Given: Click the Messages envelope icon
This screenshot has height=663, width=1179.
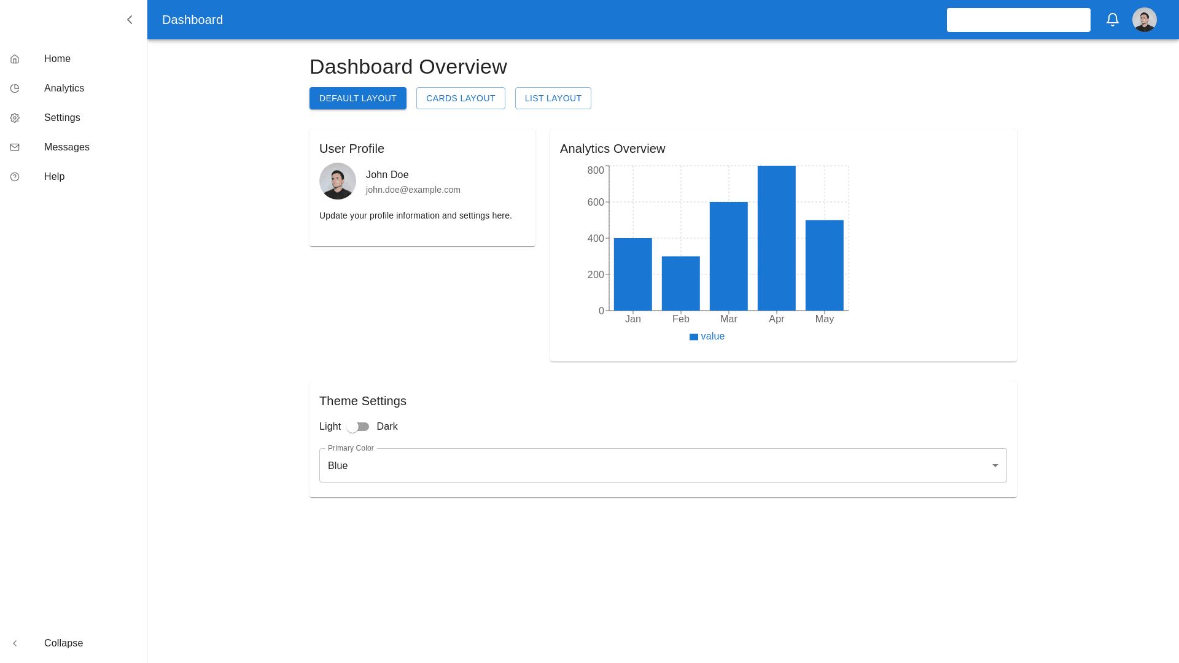Looking at the screenshot, I should tap(15, 147).
